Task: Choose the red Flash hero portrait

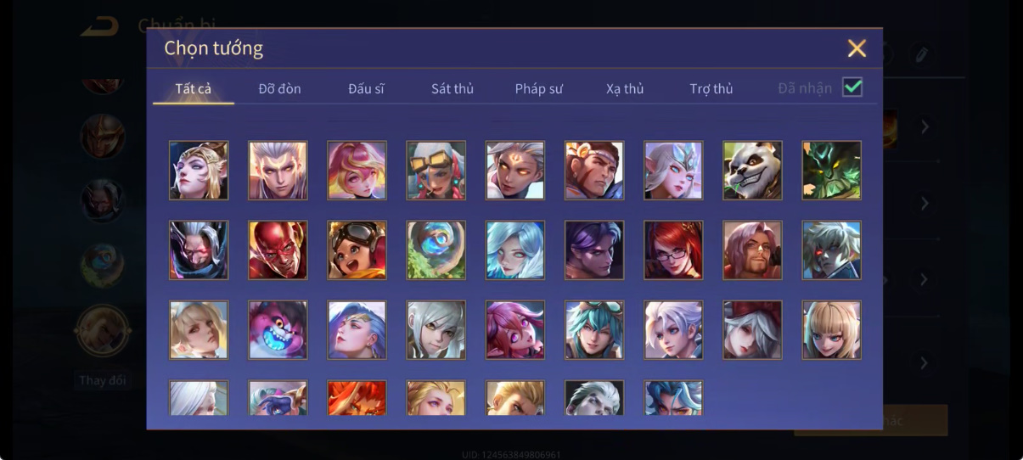Action: pos(278,250)
